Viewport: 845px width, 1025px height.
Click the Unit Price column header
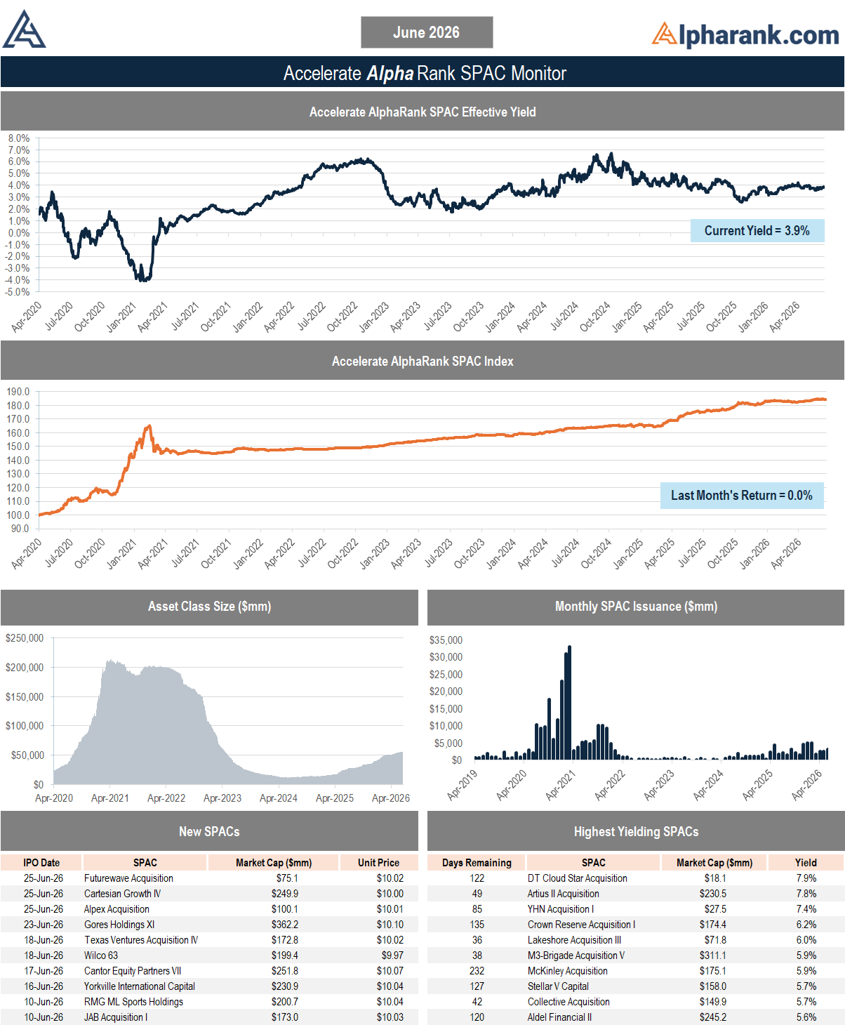point(378,863)
